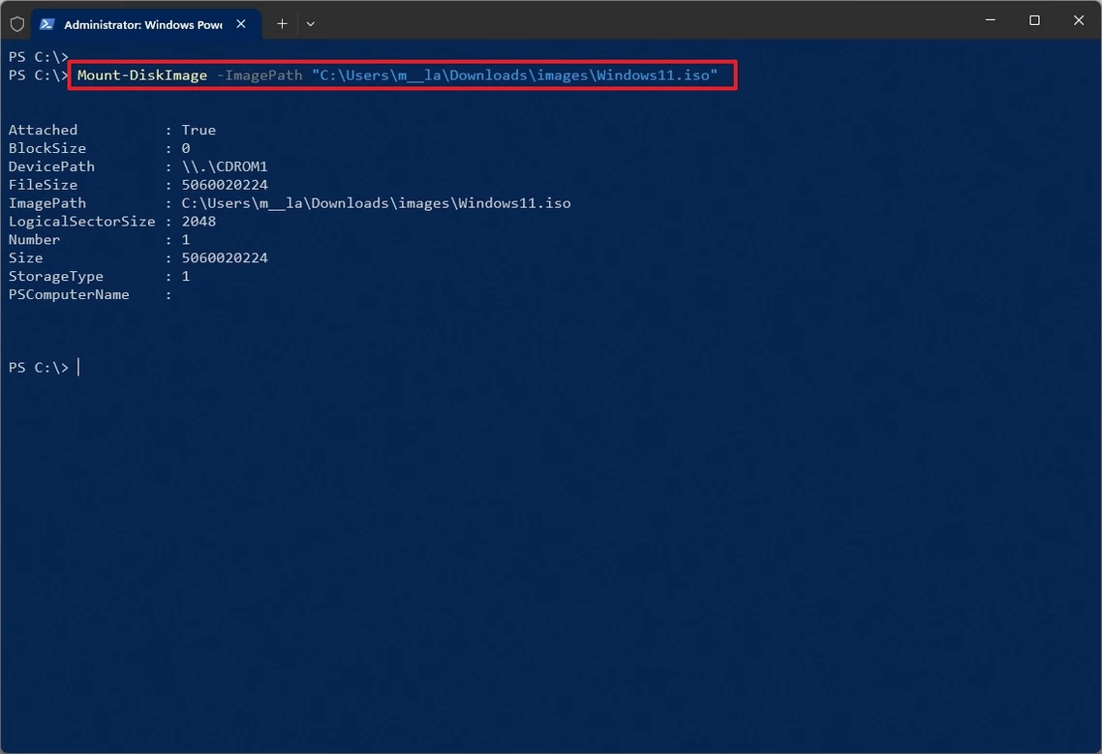Click the PSComputerName label
This screenshot has width=1102, height=754.
pyautogui.click(x=69, y=294)
